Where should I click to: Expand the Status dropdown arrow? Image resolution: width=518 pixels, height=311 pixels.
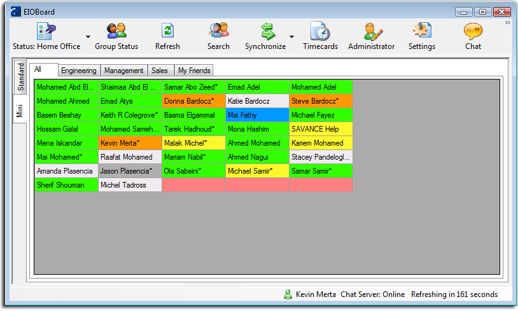coord(88,37)
